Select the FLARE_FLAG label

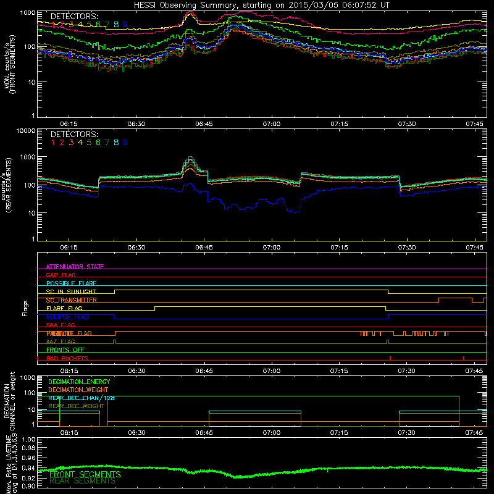[64, 308]
